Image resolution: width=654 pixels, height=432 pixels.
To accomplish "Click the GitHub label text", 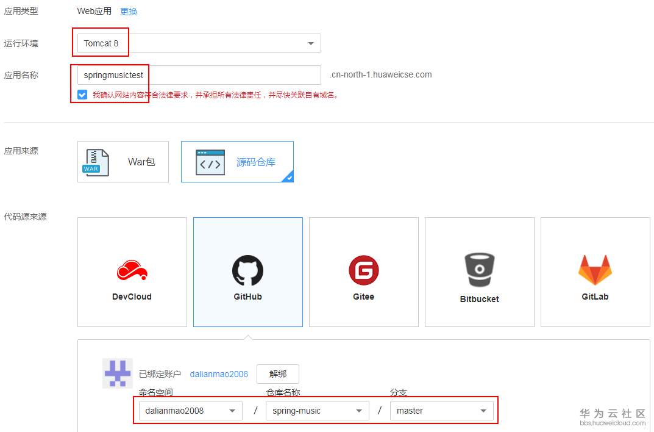I will pyautogui.click(x=247, y=297).
